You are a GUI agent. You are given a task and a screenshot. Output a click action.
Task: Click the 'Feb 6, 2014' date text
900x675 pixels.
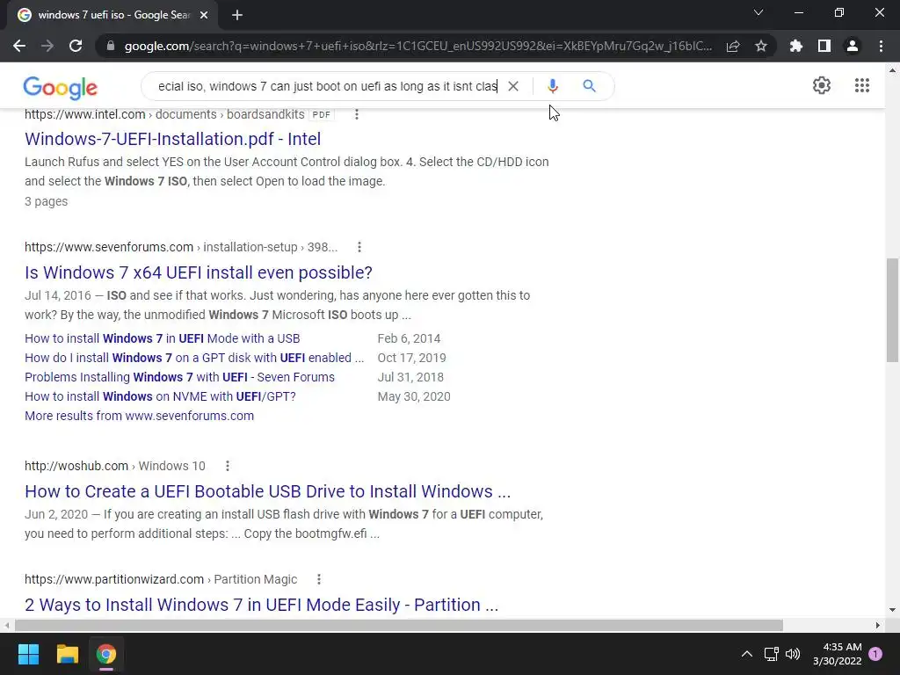[x=410, y=338]
